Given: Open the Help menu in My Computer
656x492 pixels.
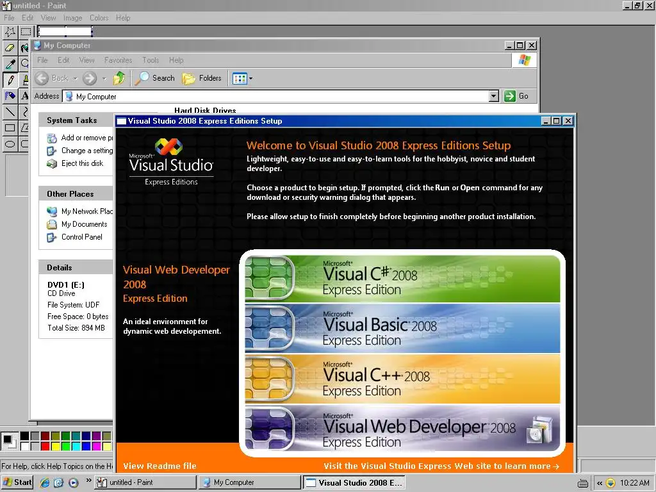Looking at the screenshot, I should click(176, 60).
